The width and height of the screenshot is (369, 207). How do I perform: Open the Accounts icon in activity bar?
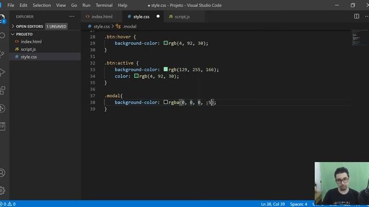tap(2, 173)
